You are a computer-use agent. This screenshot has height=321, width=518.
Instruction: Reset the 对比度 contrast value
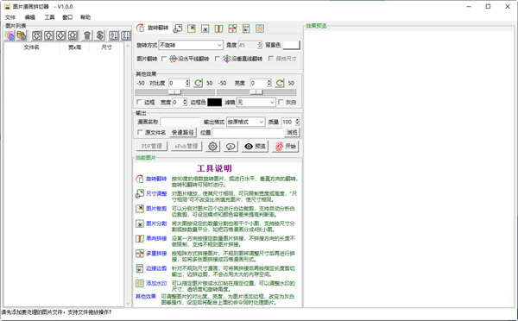(198, 83)
